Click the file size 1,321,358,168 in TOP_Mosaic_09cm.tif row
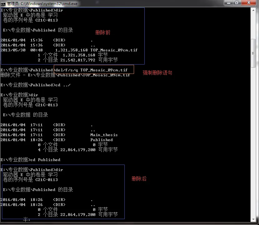Viewport: 259px width, 225px height. [71, 50]
